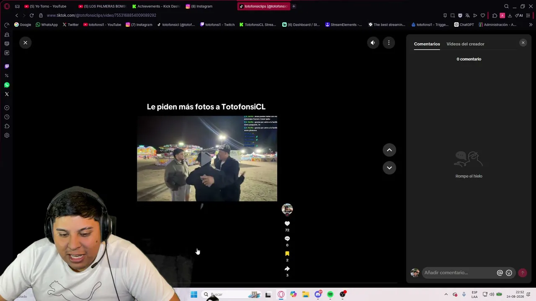Open the ChatGPT bookmark
Viewport: 536px width, 301px height.
pyautogui.click(x=464, y=25)
